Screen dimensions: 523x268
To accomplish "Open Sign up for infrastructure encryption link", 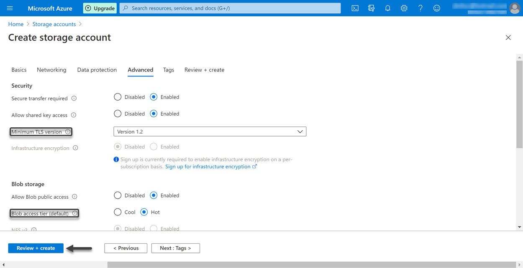I will coord(211,167).
